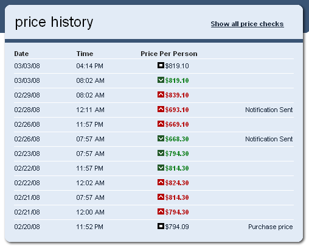This screenshot has width=309, height=248.
Task: Click green down arrow next to $819.10
Action: click(x=161, y=80)
